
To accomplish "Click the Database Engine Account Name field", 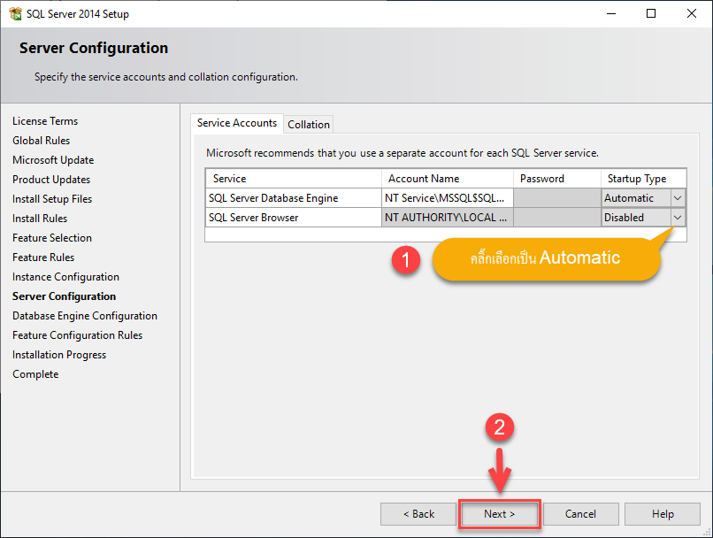I will coord(448,198).
